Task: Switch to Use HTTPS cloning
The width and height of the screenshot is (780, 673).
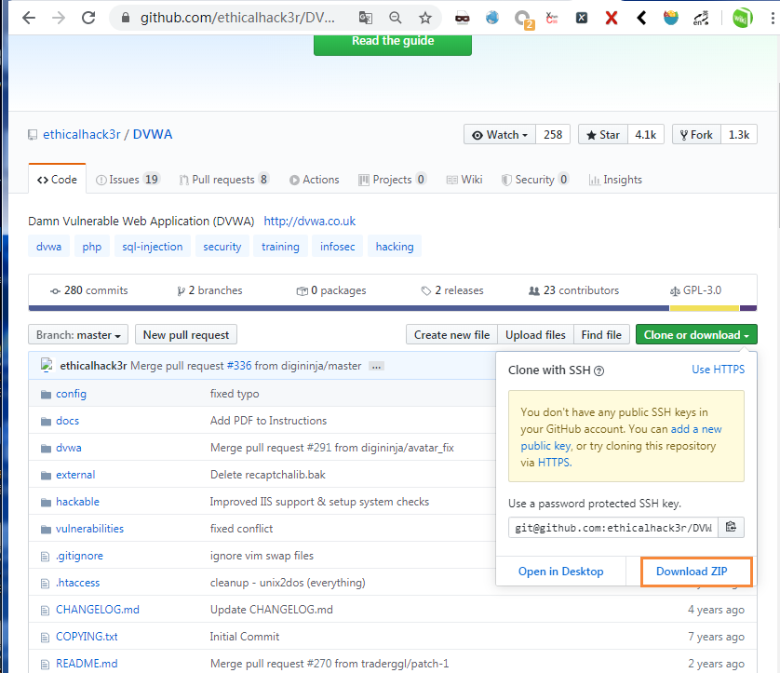Action: (719, 370)
